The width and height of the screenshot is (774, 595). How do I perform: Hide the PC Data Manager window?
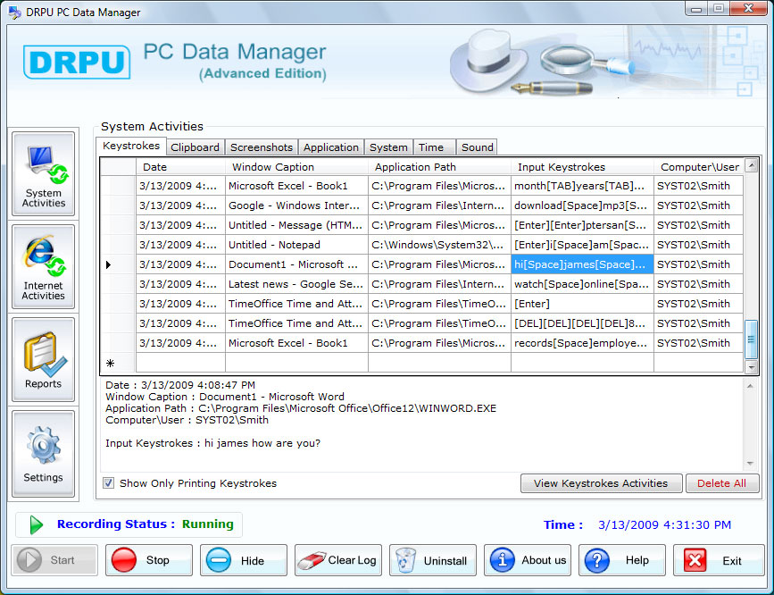coord(243,560)
